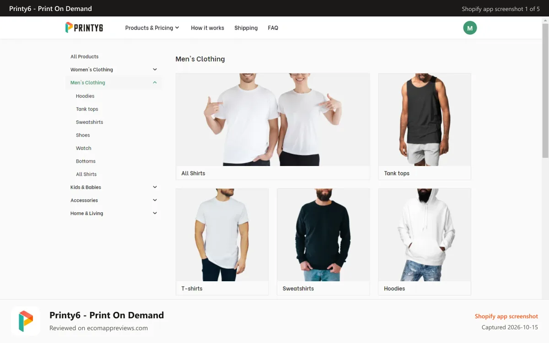Select Men's Clothing category label
The width and height of the screenshot is (549, 343).
88,83
